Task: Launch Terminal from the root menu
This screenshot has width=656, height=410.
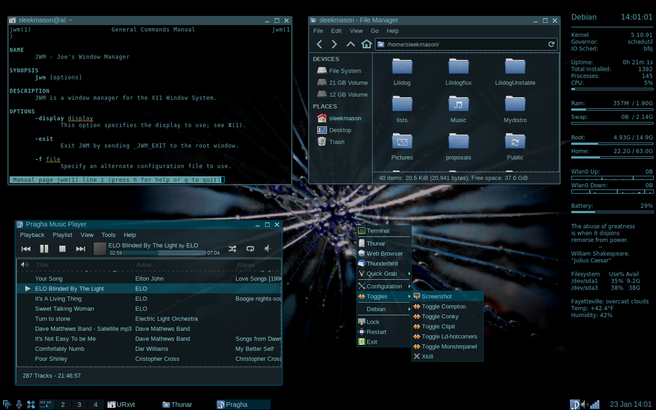Action: click(x=384, y=231)
